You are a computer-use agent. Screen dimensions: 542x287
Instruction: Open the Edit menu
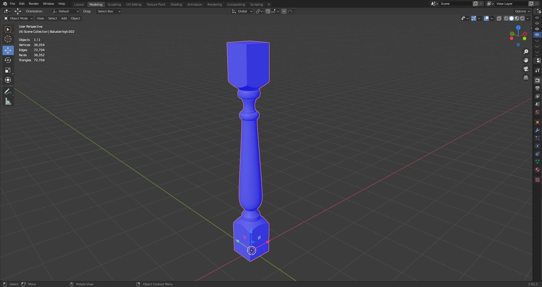click(22, 4)
